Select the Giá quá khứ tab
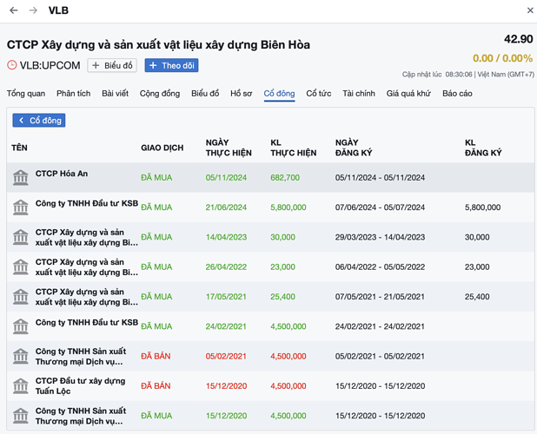Viewport: 537px width, 434px height. [x=408, y=93]
